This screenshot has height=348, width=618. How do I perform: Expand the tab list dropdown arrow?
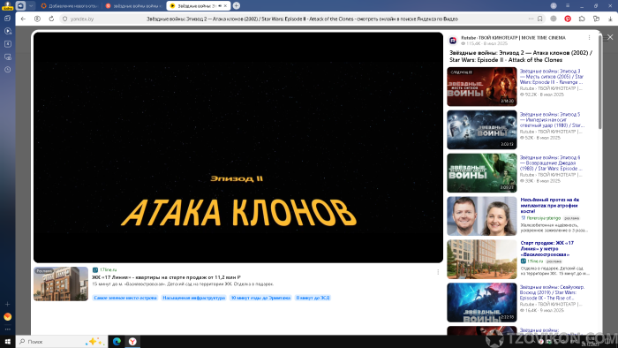pyautogui.click(x=31, y=5)
